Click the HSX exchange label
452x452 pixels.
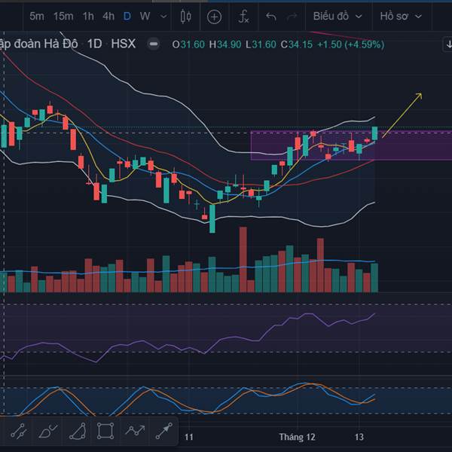pos(123,44)
